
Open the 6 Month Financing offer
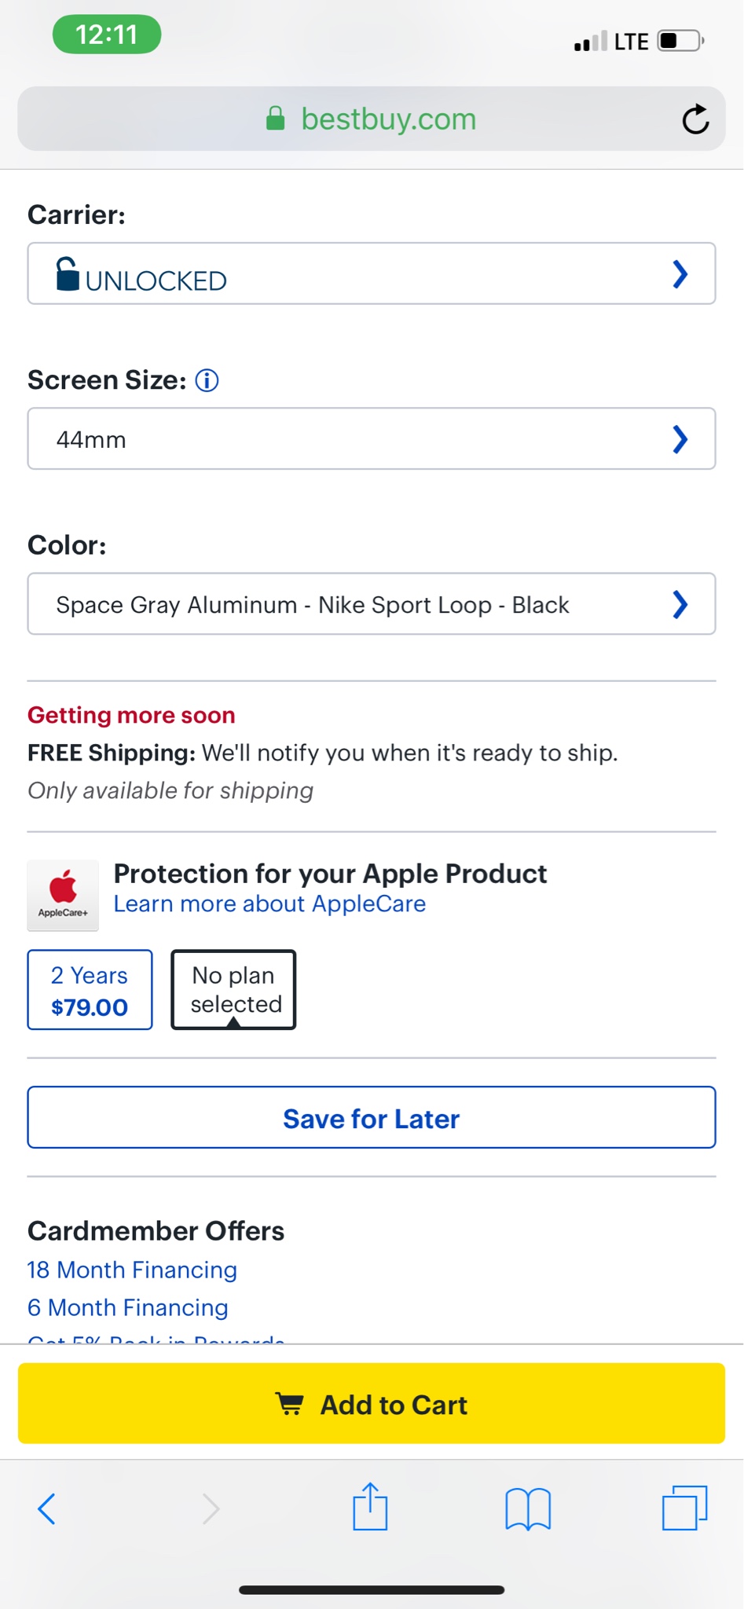[127, 1308]
